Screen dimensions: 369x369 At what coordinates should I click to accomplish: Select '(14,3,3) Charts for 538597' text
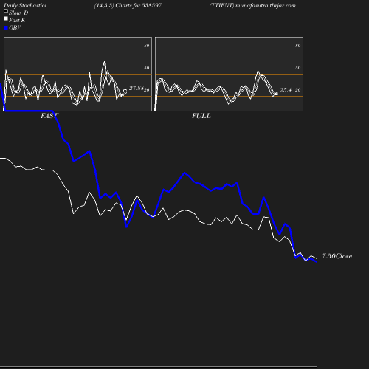click(x=128, y=5)
